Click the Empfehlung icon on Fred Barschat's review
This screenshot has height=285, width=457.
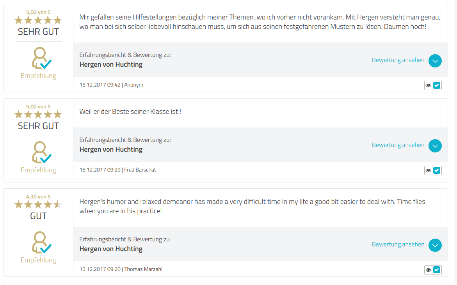[41, 152]
